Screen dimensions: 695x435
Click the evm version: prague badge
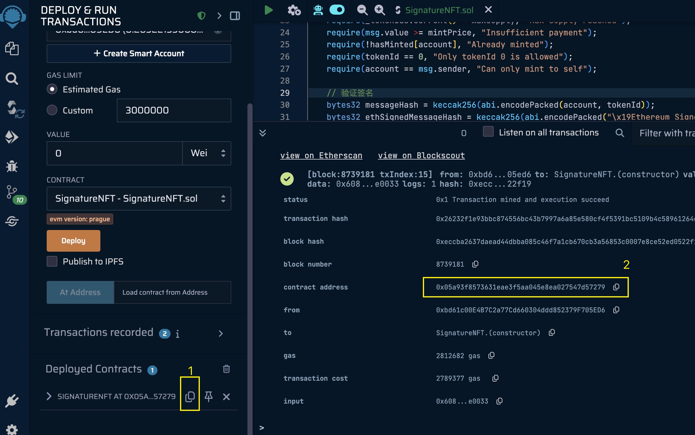[80, 219]
